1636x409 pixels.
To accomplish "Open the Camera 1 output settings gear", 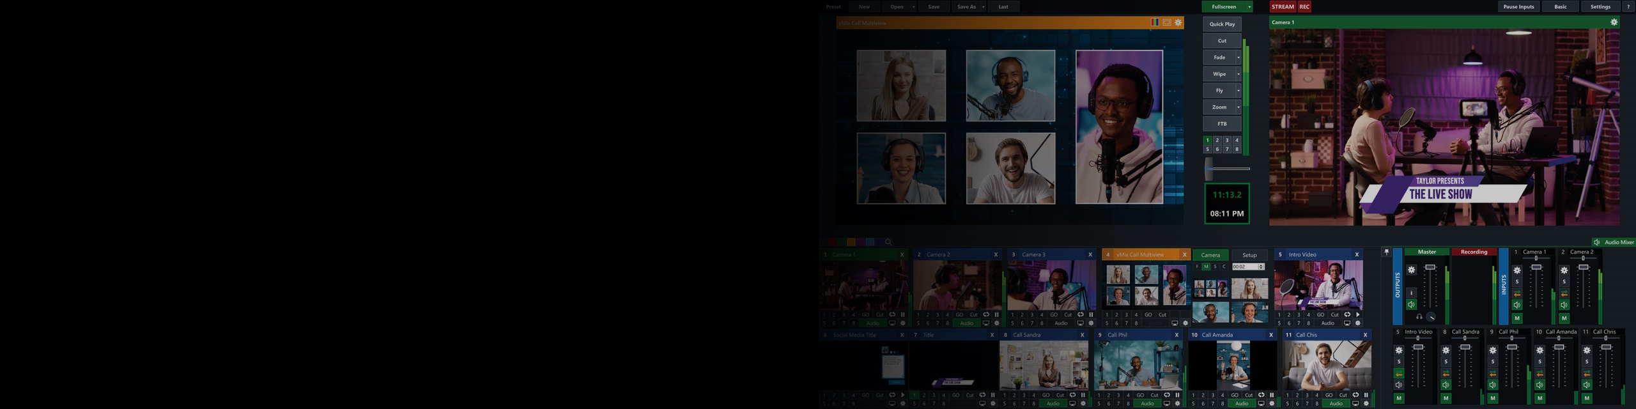I will click(x=1614, y=22).
